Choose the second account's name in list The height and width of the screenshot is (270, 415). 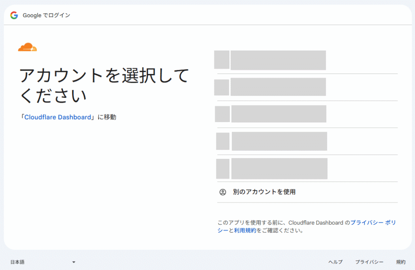click(x=278, y=87)
